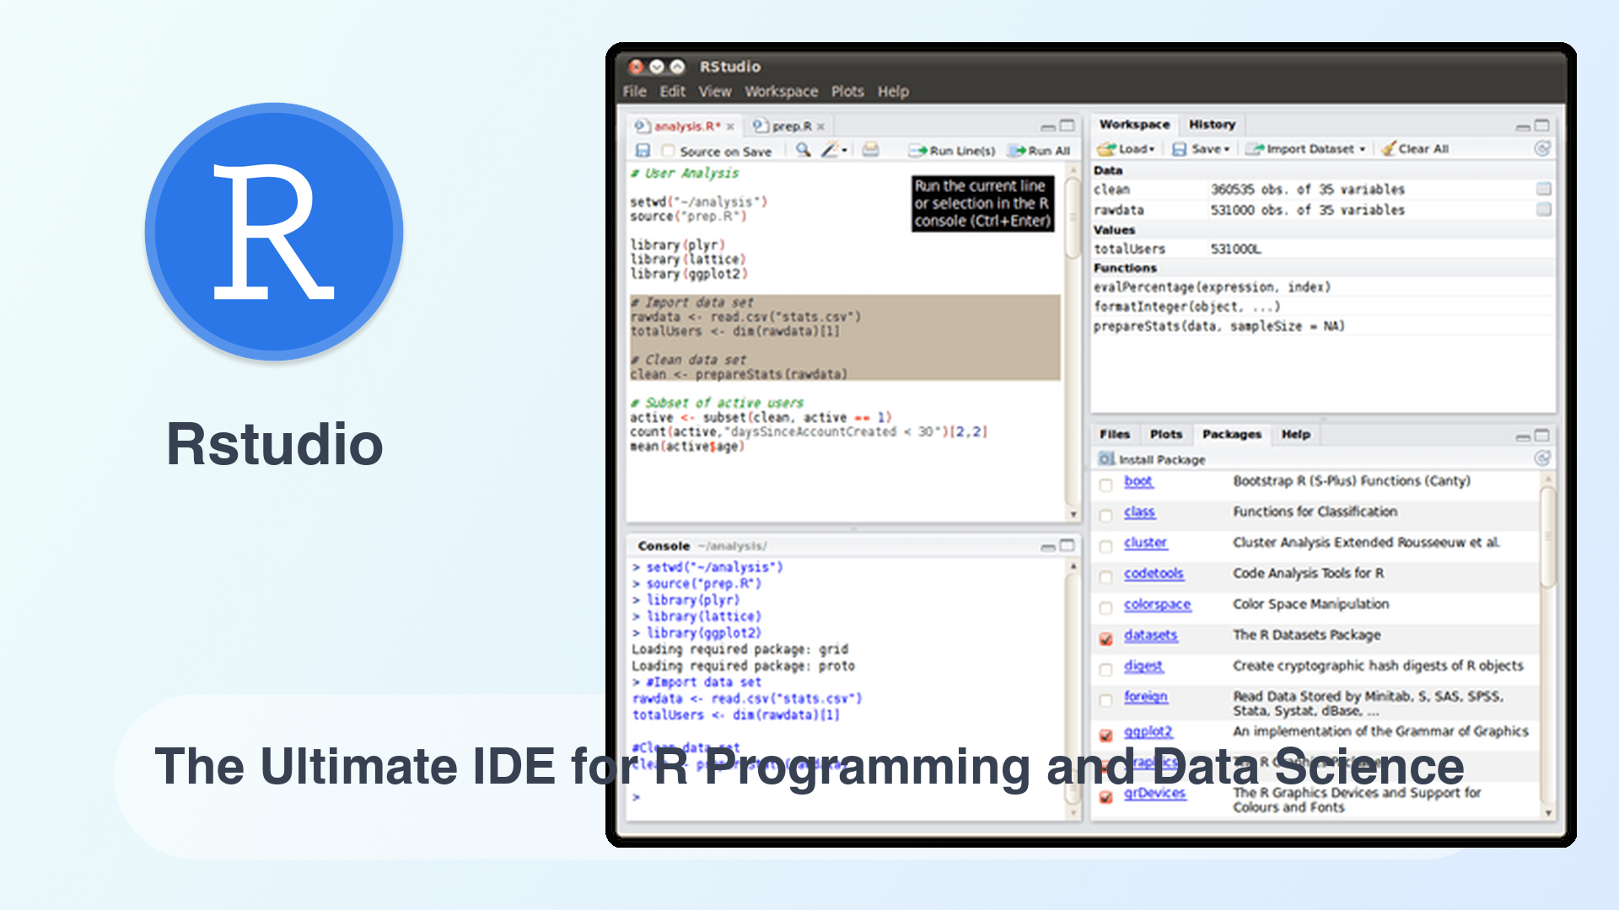The height and width of the screenshot is (910, 1619).
Task: Switch to the Plots tab in lower pane
Action: coord(1166,434)
